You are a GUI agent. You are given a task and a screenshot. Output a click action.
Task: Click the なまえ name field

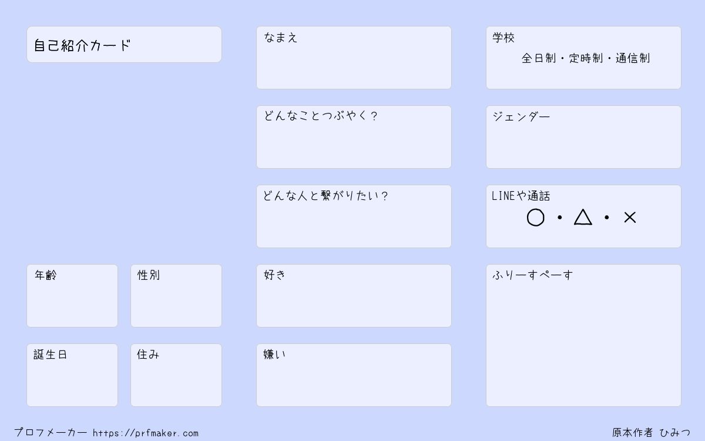tap(354, 58)
